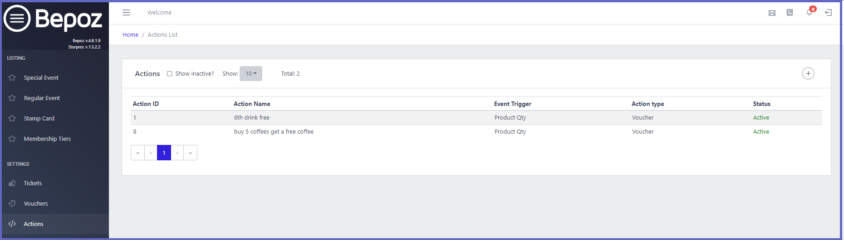Open the Show 10 entries dropdown
This screenshot has height=240, width=844.
pyautogui.click(x=251, y=74)
